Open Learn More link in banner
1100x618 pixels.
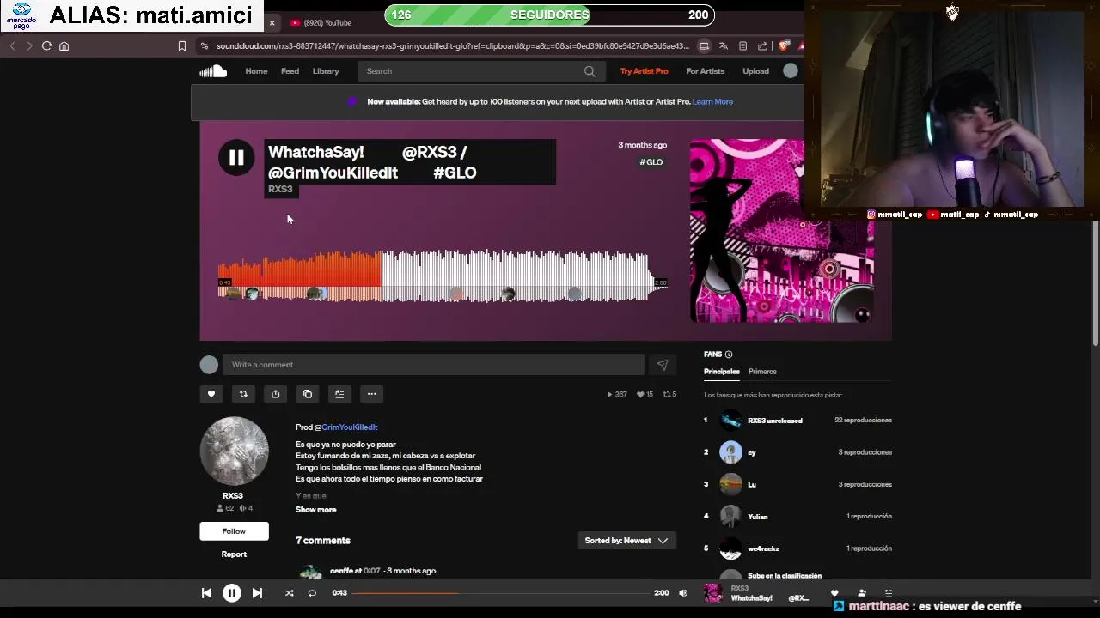click(x=713, y=101)
